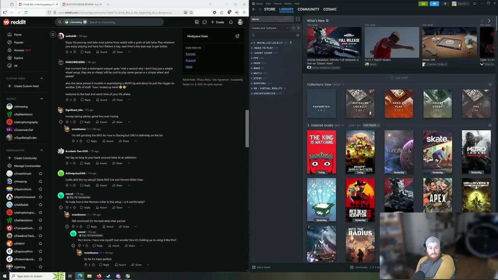The height and width of the screenshot is (280, 498).
Task: Open Steam friends green button
Action: [423, 3]
